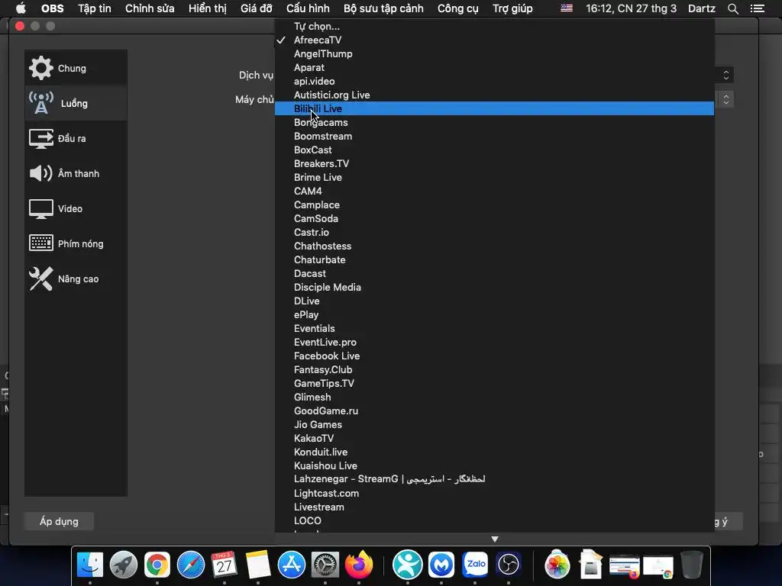Click the Dartz user name in menu bar
The image size is (782, 586).
[x=702, y=8]
